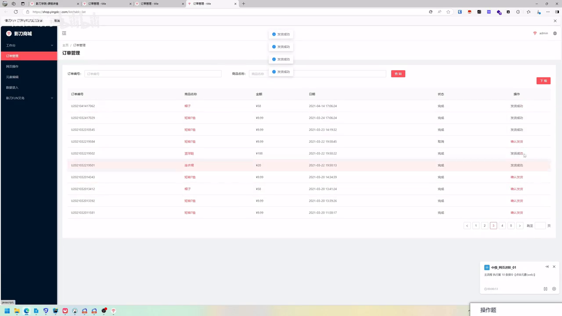Open the red 影刀 app in the taskbar
This screenshot has width=562, height=316.
pyautogui.click(x=113, y=311)
